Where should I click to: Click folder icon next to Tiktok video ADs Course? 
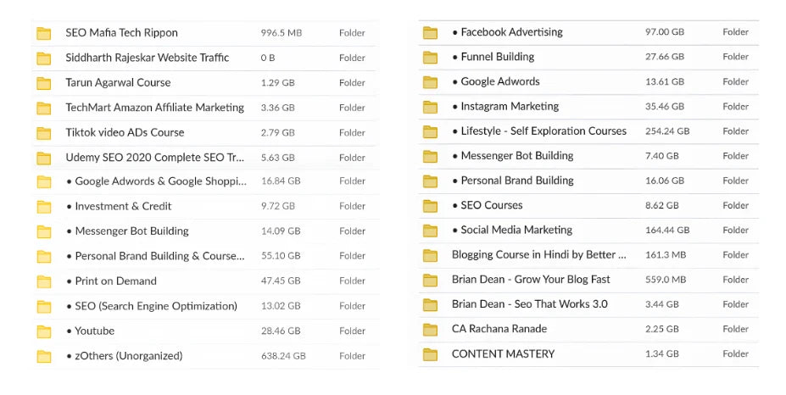tap(44, 132)
